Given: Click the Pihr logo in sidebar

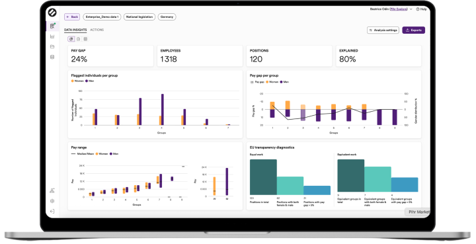Looking at the screenshot, I should tap(52, 13).
